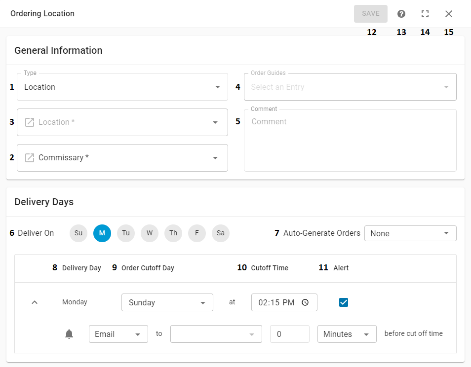Image resolution: width=471 pixels, height=367 pixels.
Task: Open the help question mark icon
Action: click(401, 14)
